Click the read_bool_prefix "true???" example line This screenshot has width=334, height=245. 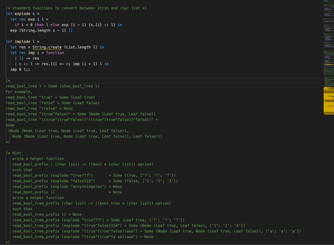coord(94,175)
